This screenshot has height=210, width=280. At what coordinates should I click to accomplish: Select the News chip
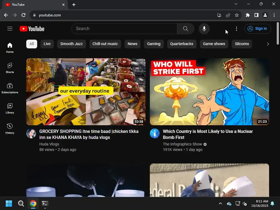pyautogui.click(x=133, y=44)
